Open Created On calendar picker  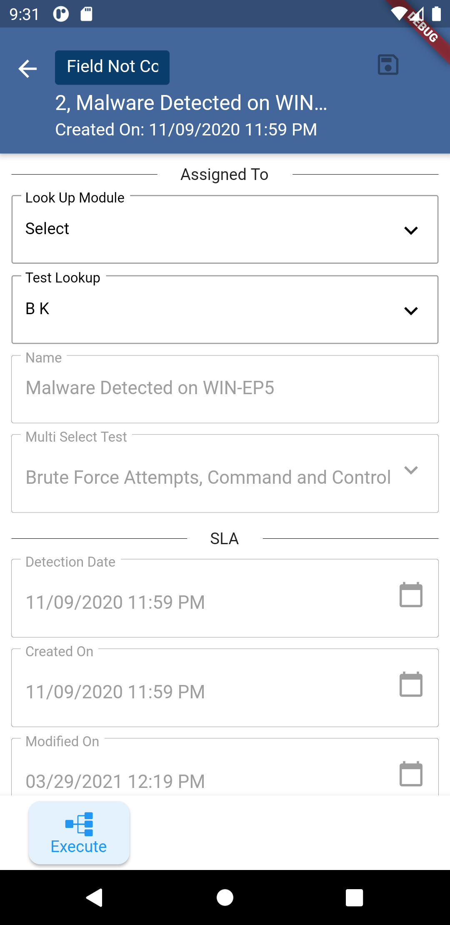411,685
